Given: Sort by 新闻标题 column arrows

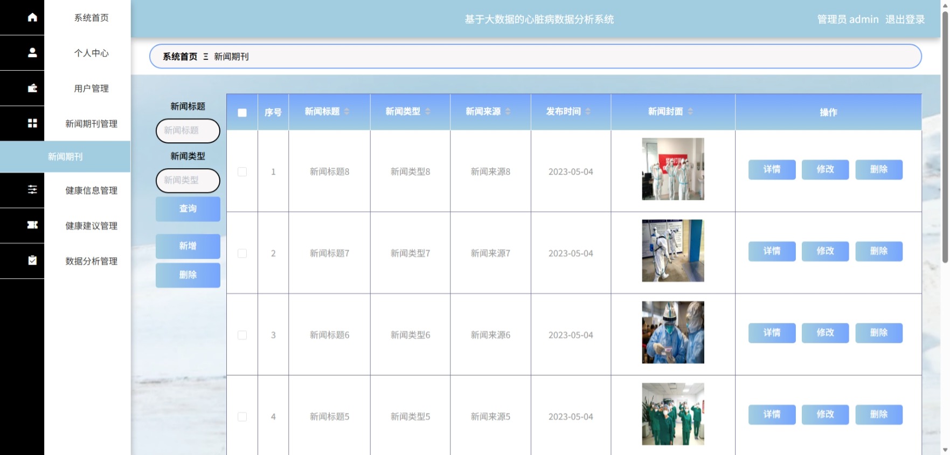Looking at the screenshot, I should point(346,111).
